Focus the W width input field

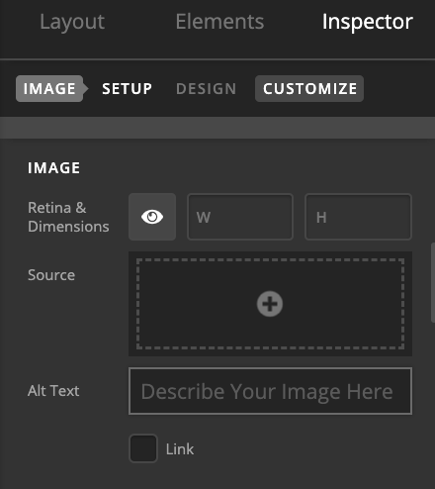coord(240,217)
